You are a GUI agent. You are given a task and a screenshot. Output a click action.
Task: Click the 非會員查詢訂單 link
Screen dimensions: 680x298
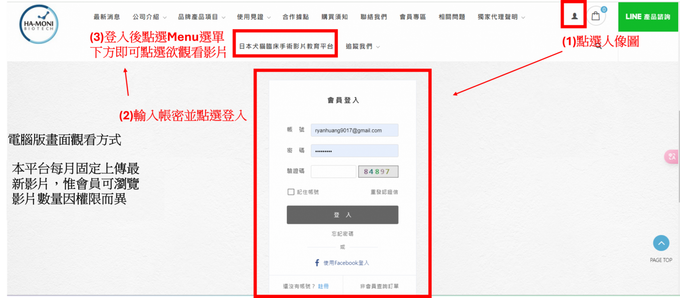(379, 286)
